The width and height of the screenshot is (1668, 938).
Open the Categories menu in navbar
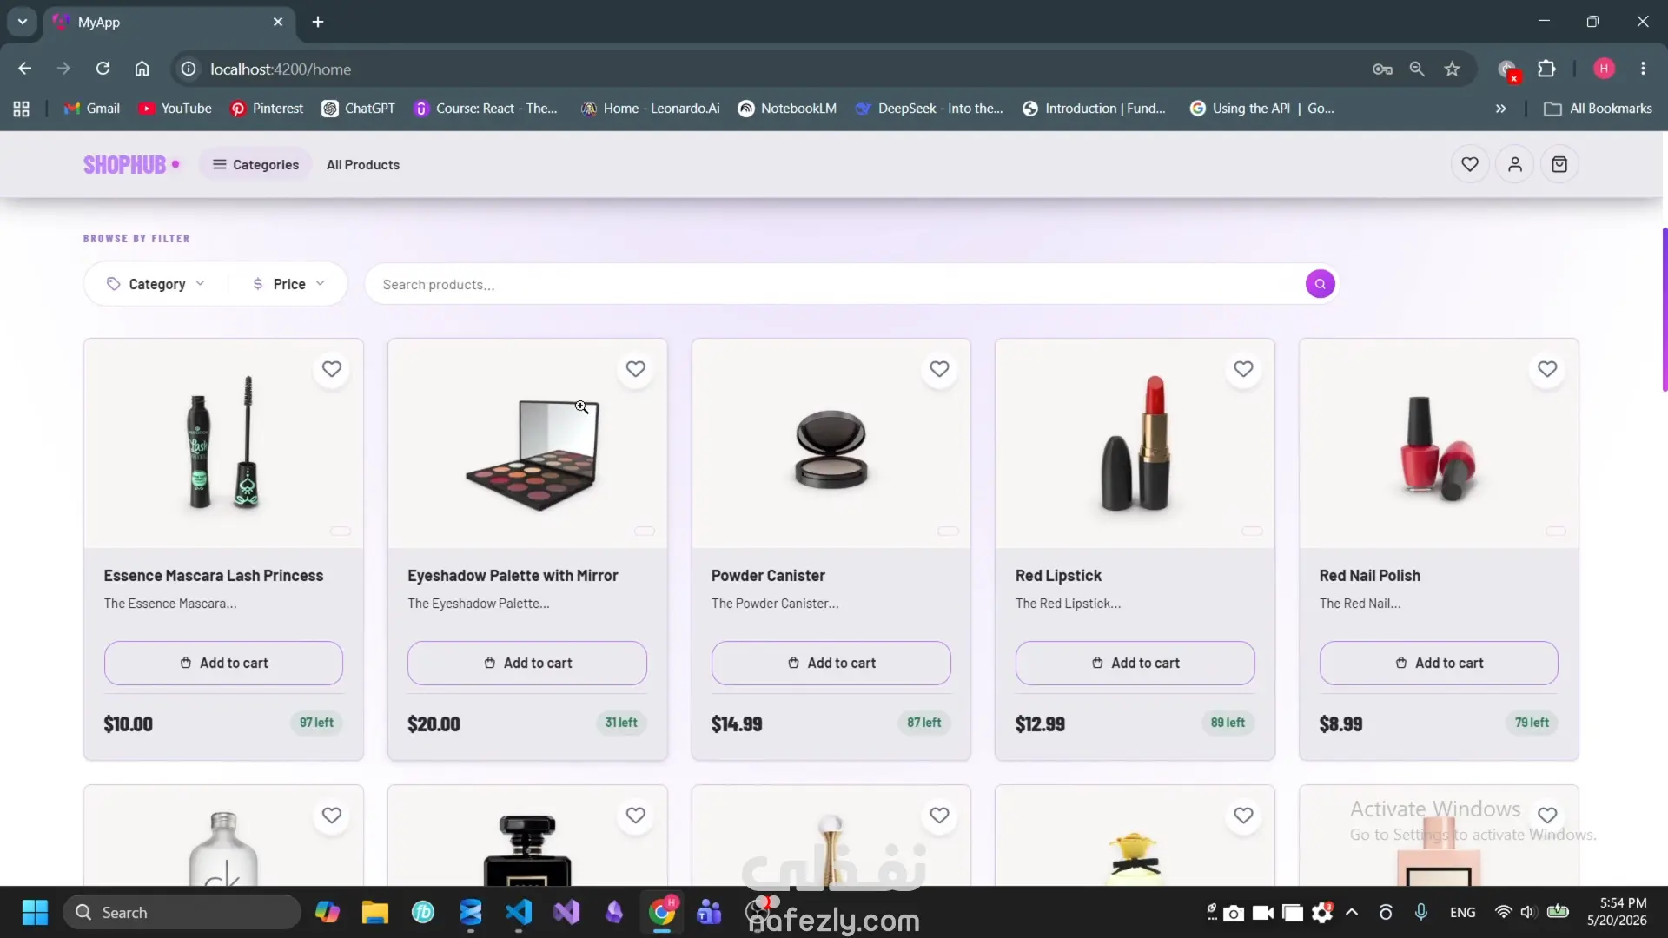pos(255,165)
